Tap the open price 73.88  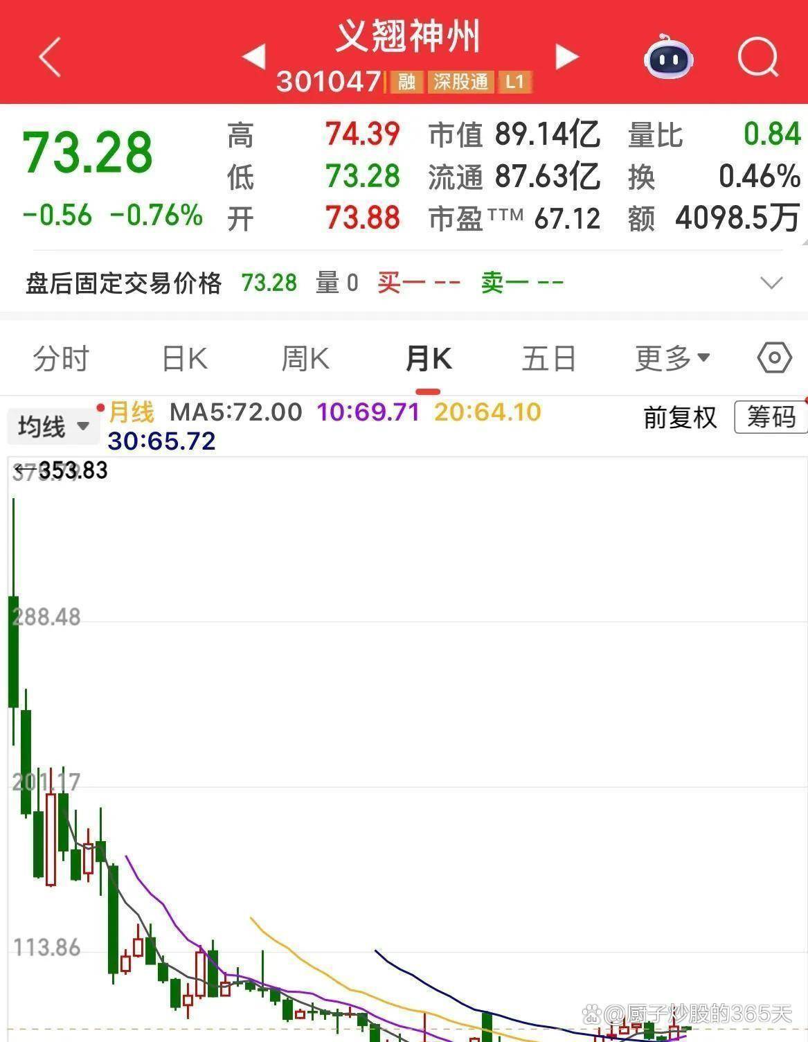(363, 218)
